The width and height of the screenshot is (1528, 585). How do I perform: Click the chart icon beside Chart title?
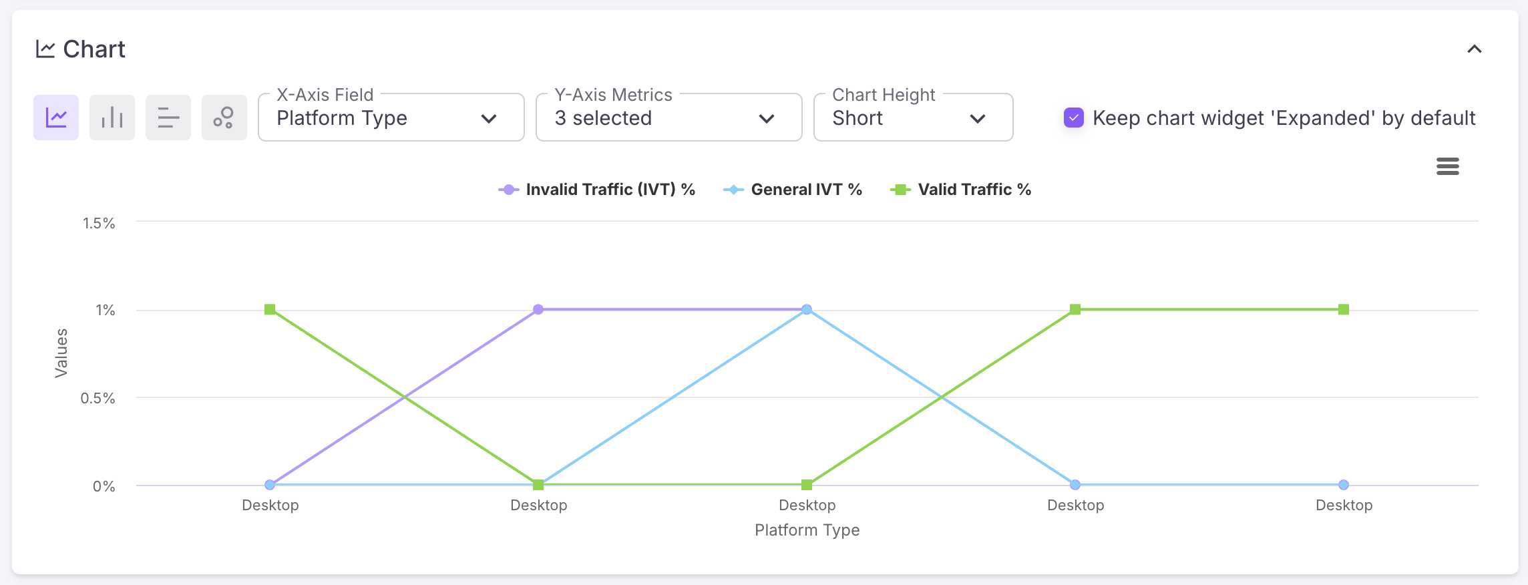click(x=45, y=49)
